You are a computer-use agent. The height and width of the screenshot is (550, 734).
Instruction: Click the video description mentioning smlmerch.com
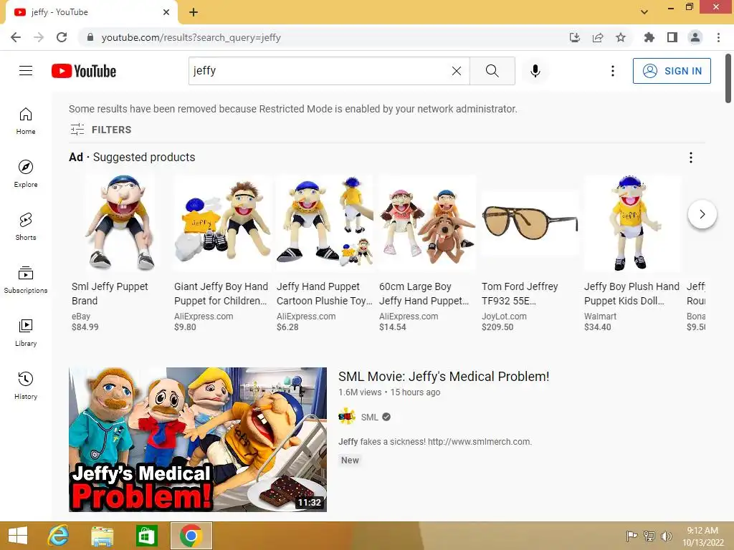click(x=435, y=441)
